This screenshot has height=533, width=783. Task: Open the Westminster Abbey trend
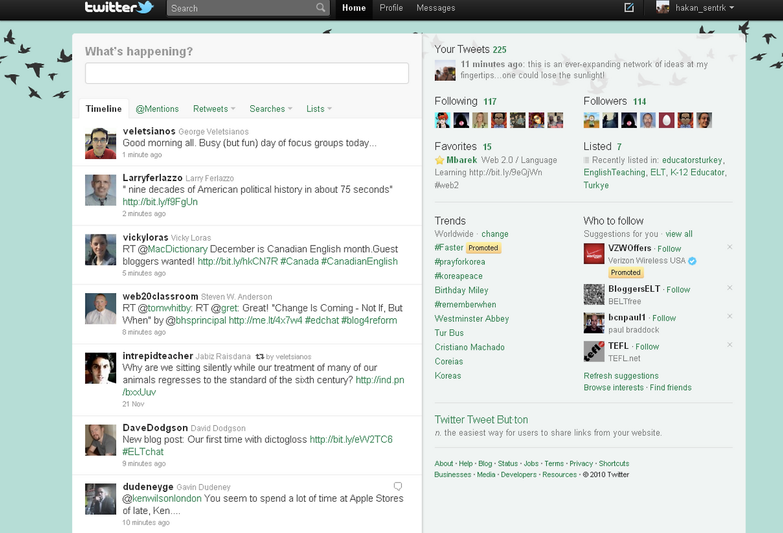coord(472,319)
